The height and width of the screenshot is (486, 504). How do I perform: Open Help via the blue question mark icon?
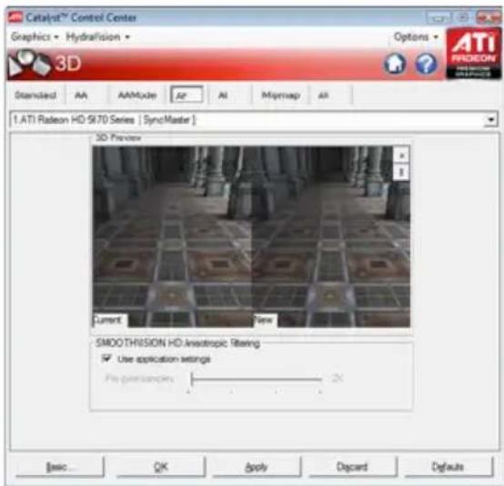[426, 63]
